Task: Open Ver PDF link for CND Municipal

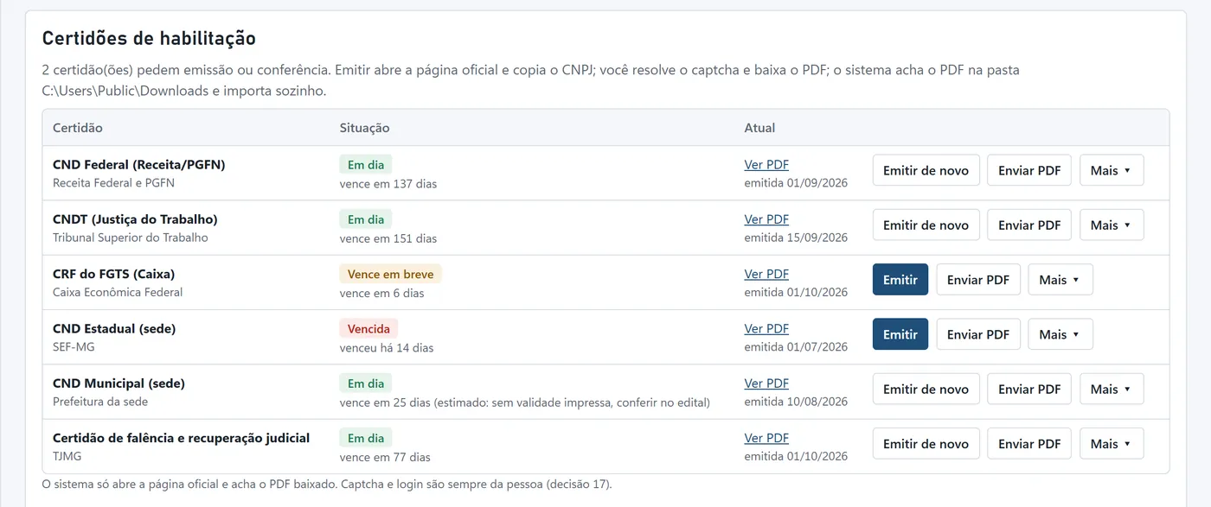Action: click(x=766, y=383)
